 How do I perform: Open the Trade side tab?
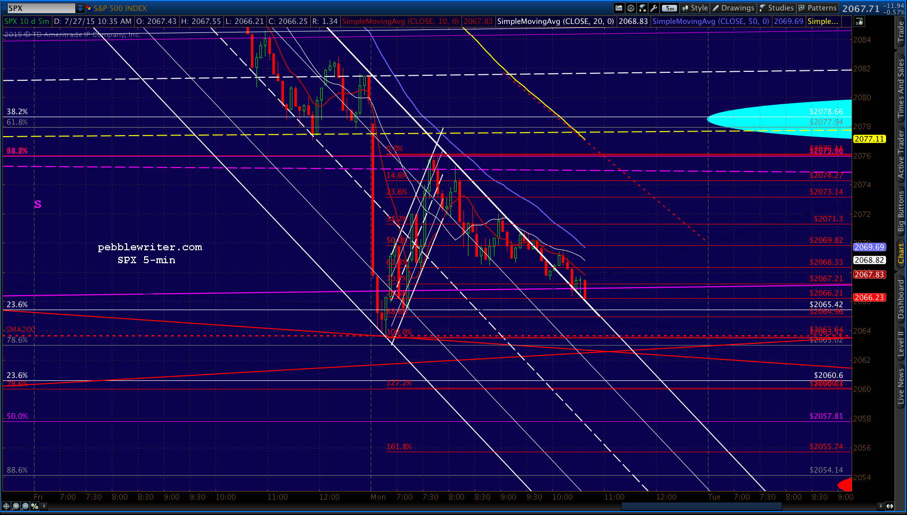(901, 32)
